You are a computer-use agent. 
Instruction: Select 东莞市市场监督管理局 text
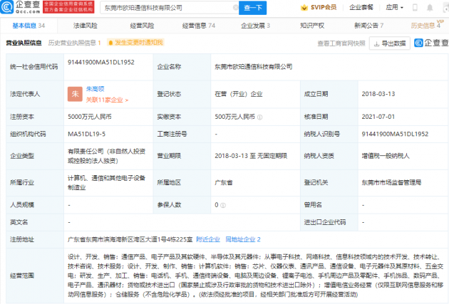coord(391,182)
